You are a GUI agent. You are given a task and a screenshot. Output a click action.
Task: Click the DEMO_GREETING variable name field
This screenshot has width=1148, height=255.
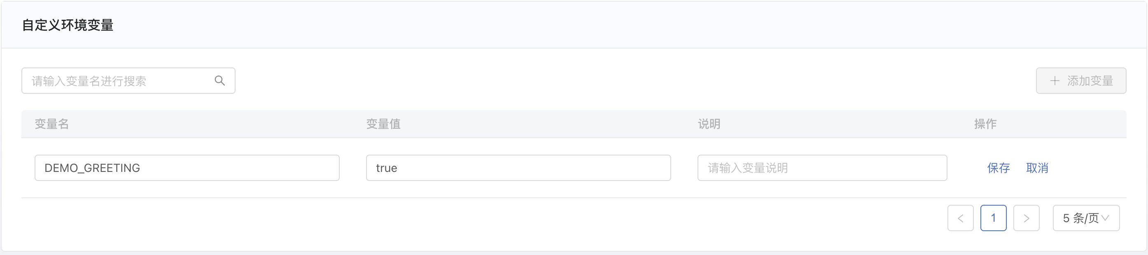point(187,168)
